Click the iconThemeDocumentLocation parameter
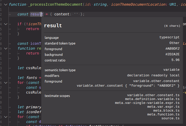This screenshot has height=126, width=186. [x=138, y=4]
